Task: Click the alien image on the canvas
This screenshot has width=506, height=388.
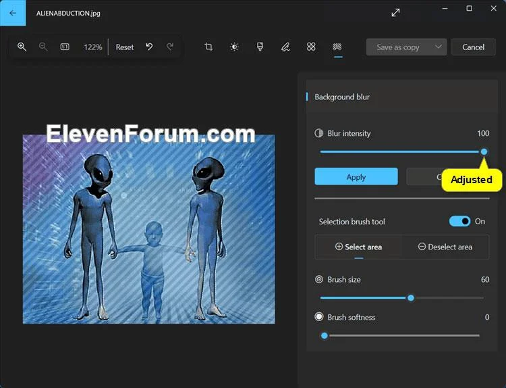Action: pyautogui.click(x=149, y=229)
